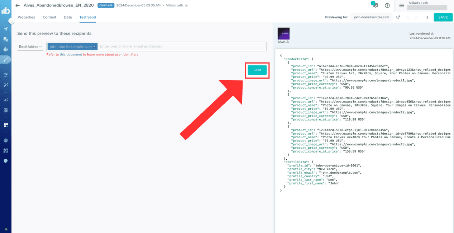Go to previous preview user arrow
The image size is (454, 233).
tap(408, 17)
